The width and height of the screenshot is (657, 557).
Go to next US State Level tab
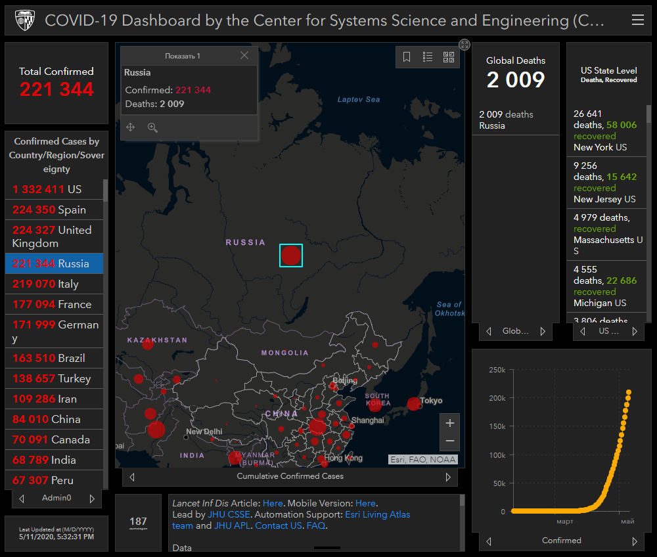(635, 331)
